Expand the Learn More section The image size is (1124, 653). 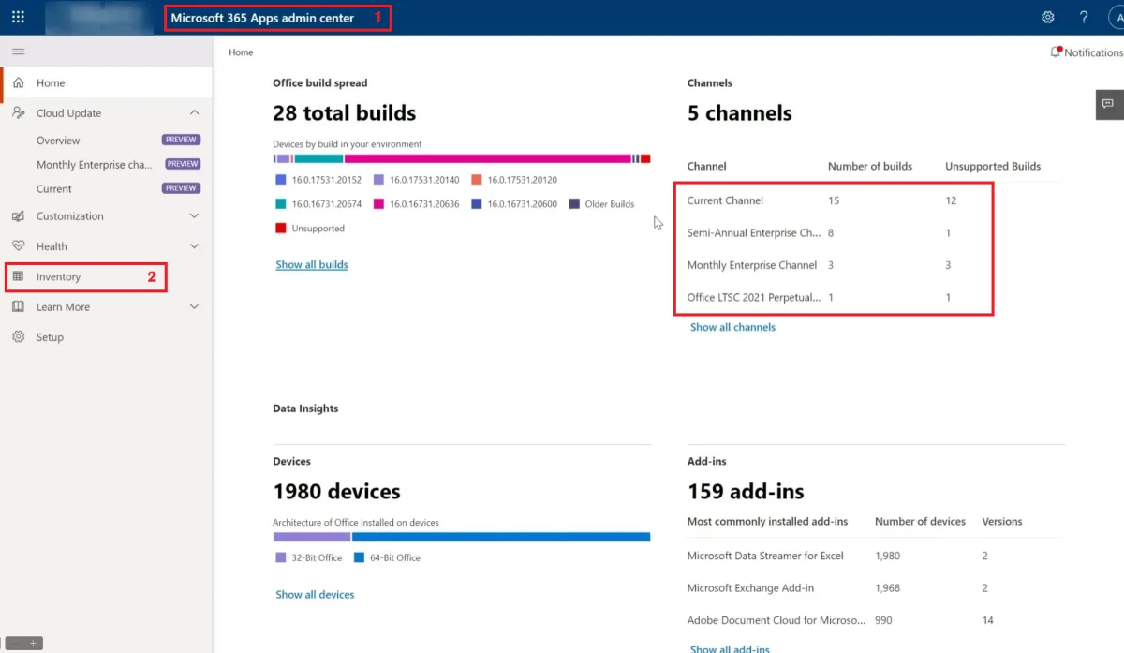(x=194, y=307)
